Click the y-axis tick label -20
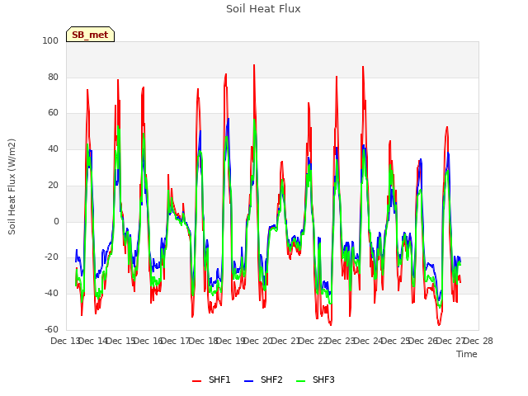The width and height of the screenshot is (528, 396). [x=51, y=257]
